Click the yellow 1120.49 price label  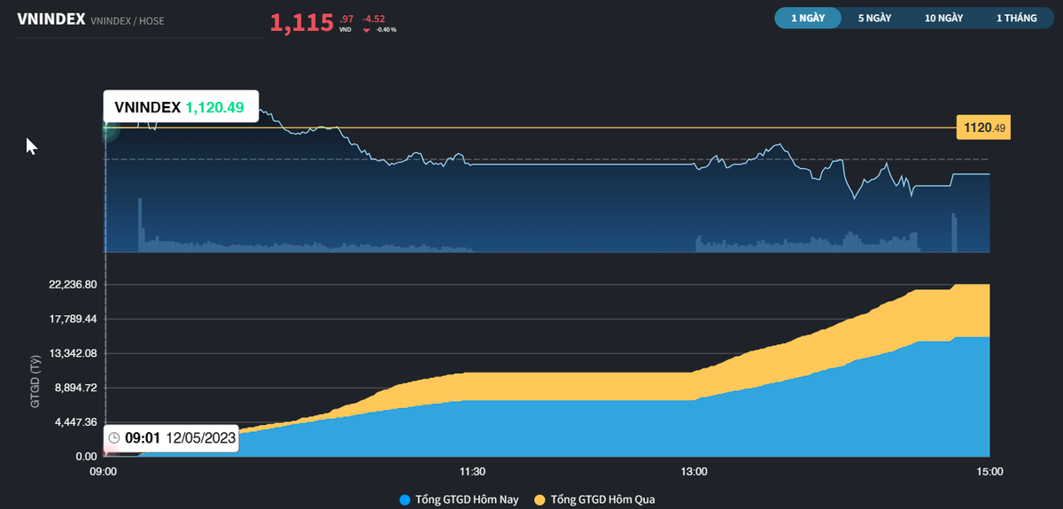[x=984, y=128]
